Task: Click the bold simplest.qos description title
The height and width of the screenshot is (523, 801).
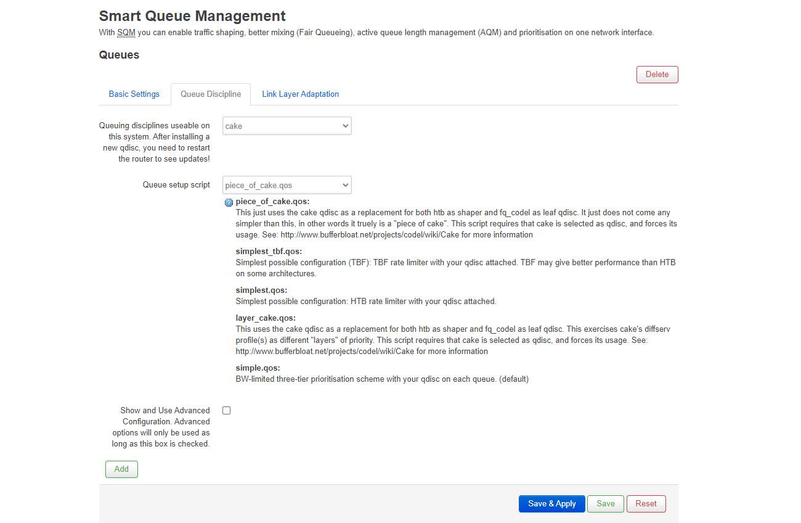Action: (x=261, y=290)
